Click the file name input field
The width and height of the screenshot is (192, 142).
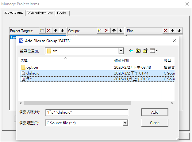[x=87, y=112]
